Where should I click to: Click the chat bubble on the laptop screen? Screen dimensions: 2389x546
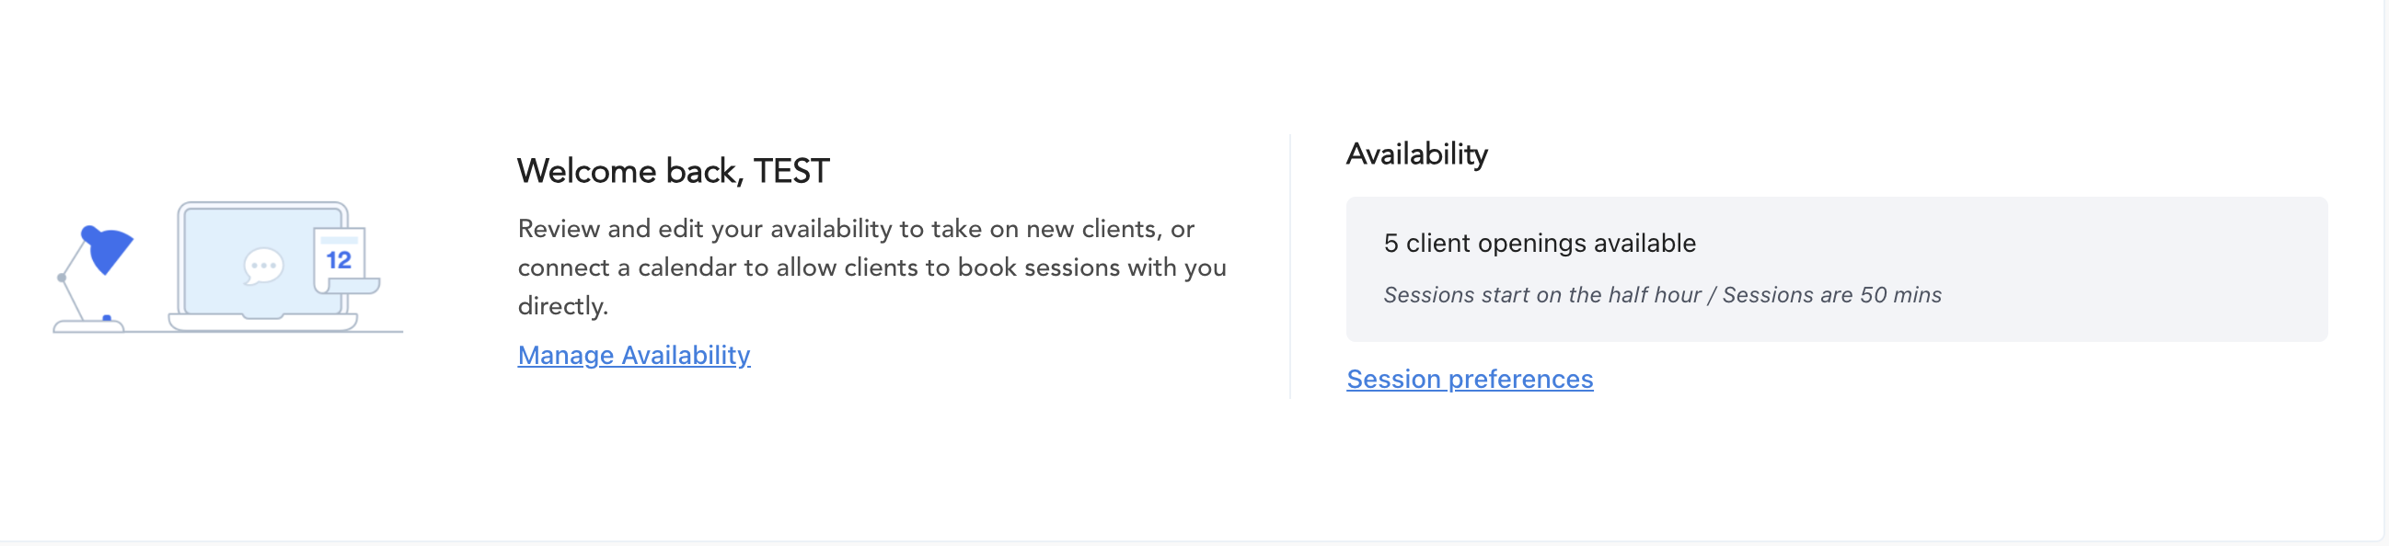[263, 266]
